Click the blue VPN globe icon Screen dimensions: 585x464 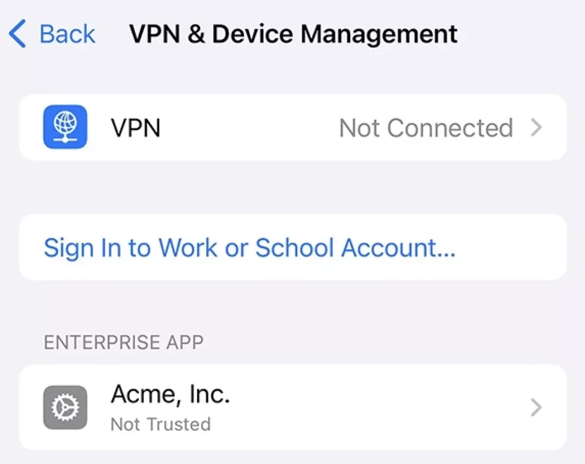pyautogui.click(x=65, y=127)
